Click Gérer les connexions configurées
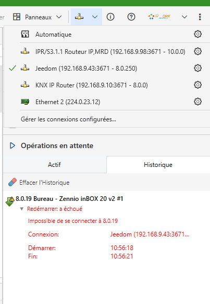Viewport: 210px width, 304px height. point(68,119)
